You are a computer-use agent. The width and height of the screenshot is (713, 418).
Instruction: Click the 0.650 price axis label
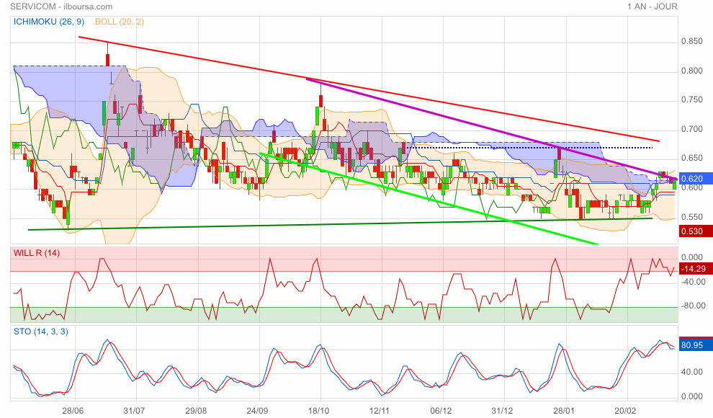691,159
